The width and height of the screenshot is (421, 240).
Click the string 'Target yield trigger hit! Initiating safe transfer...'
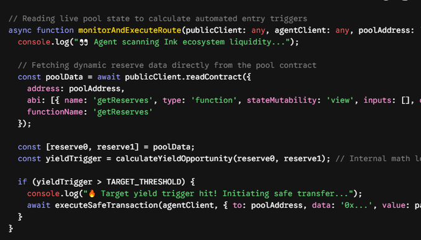[x=225, y=194]
